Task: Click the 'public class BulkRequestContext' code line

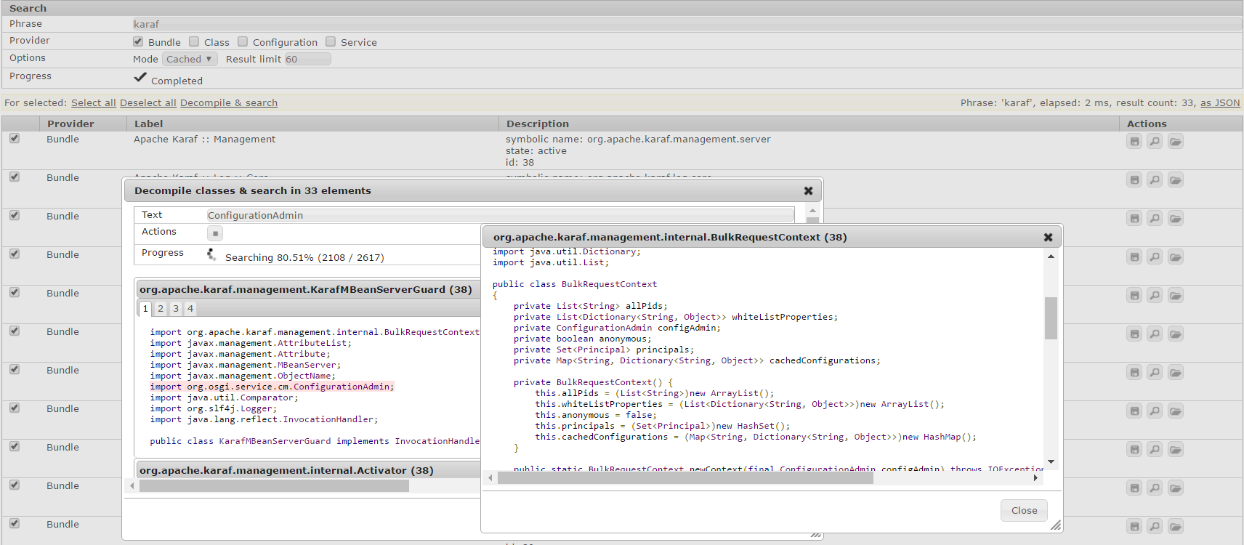Action: coord(575,284)
